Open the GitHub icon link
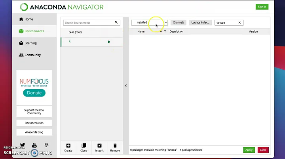Screen dimensions: 285x159 click(x=46, y=145)
